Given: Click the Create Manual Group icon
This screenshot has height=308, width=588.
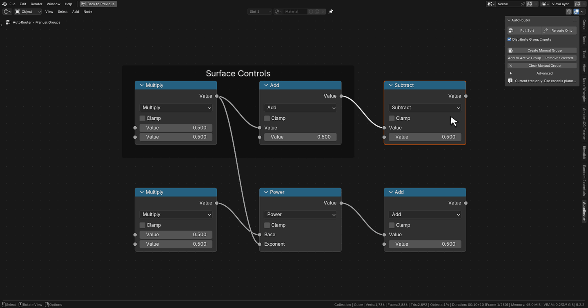Looking at the screenshot, I should 510,51.
